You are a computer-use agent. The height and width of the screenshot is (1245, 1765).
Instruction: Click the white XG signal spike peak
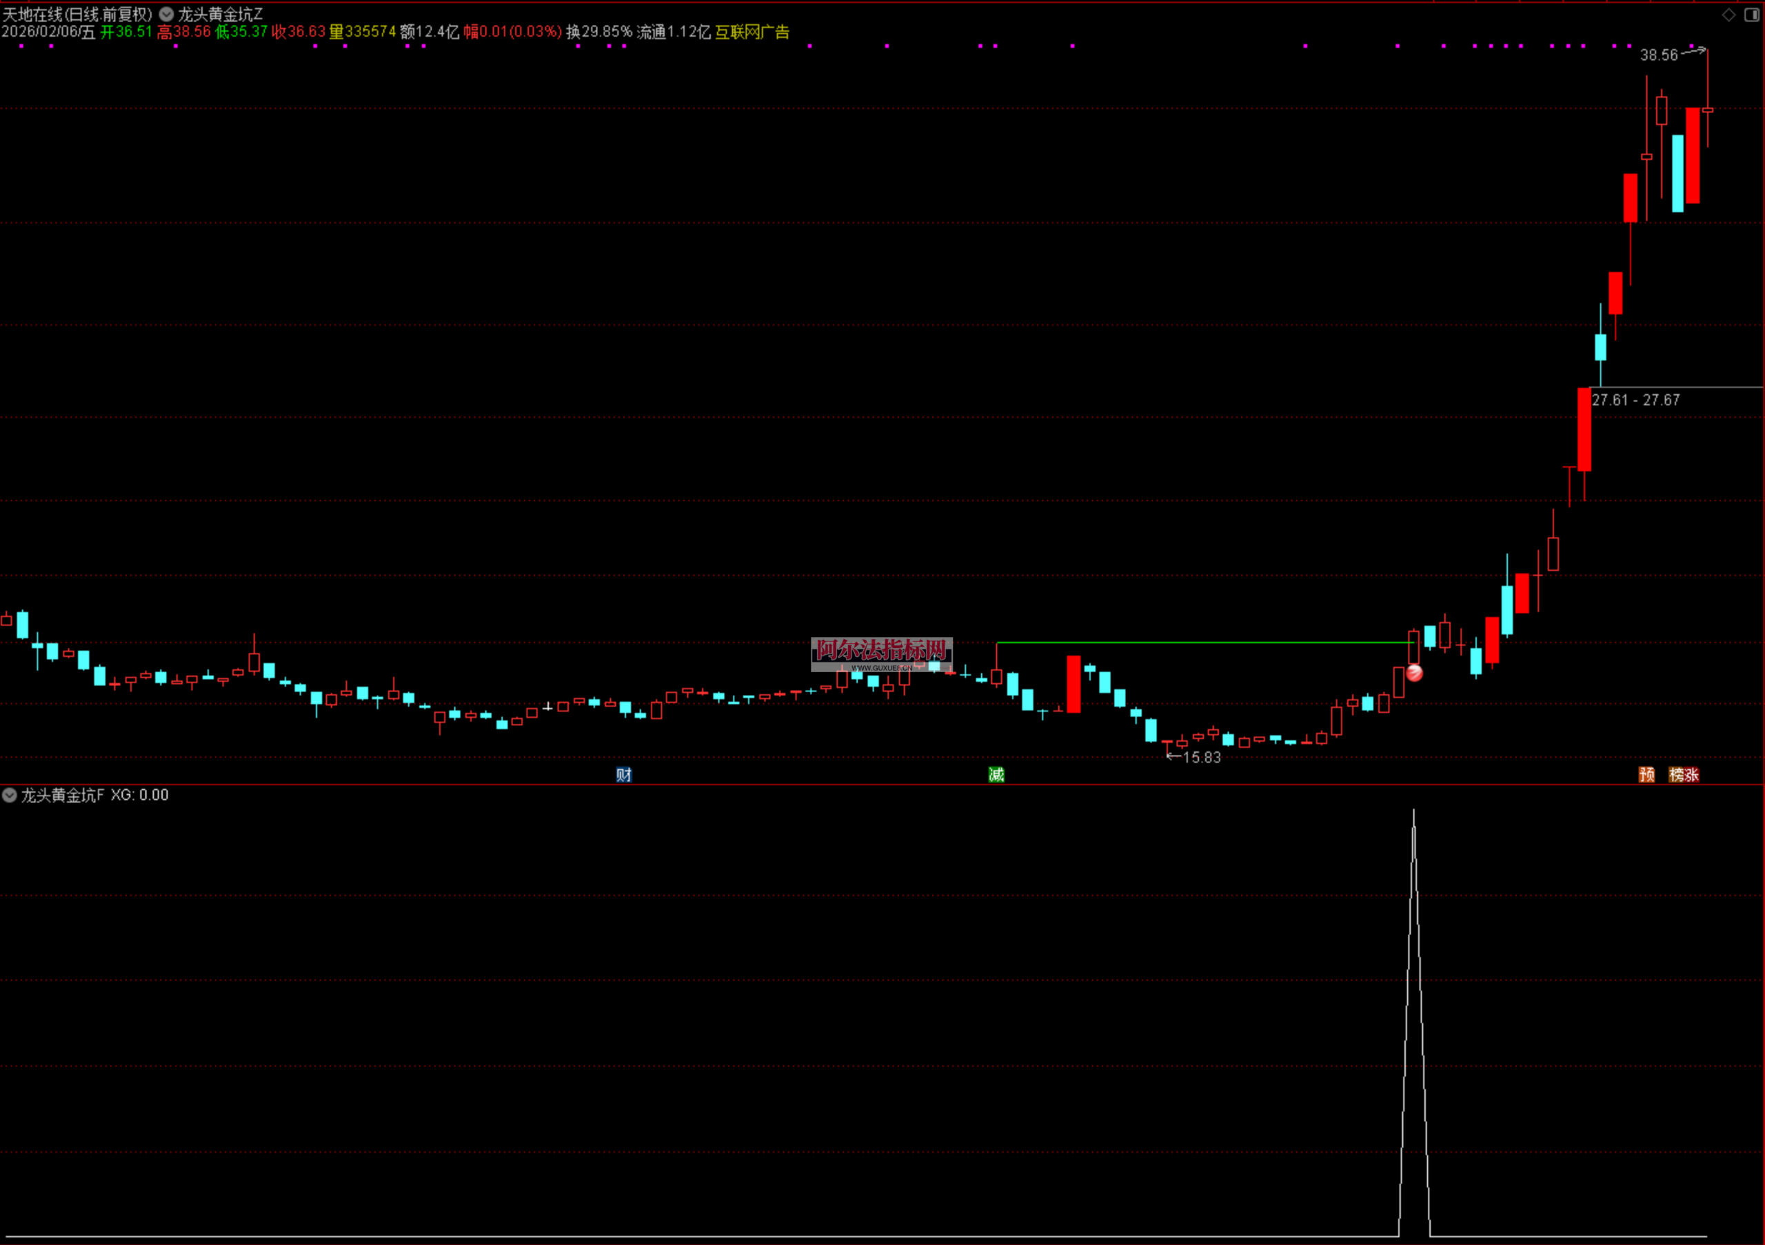[x=1413, y=813]
